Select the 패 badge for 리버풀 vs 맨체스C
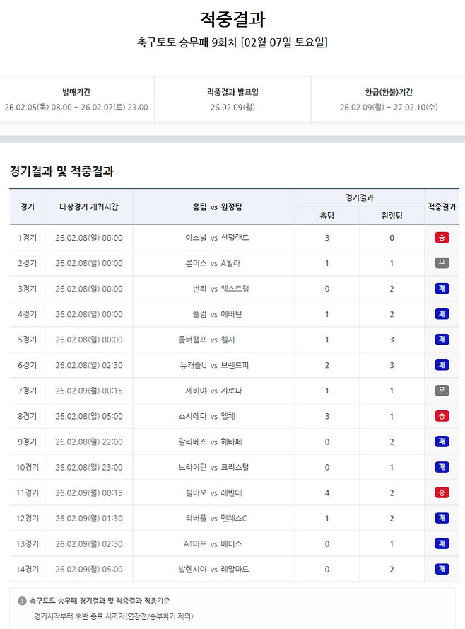 pyautogui.click(x=442, y=518)
